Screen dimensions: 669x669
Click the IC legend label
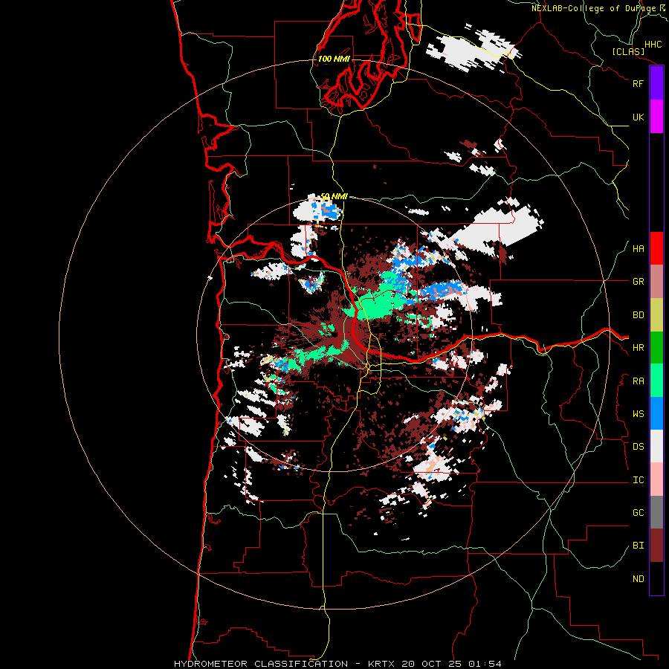coord(638,480)
